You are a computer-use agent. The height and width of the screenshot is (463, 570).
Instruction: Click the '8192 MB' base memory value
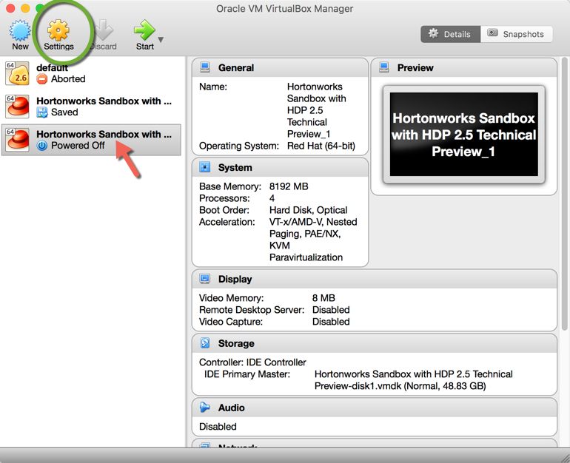coord(289,186)
